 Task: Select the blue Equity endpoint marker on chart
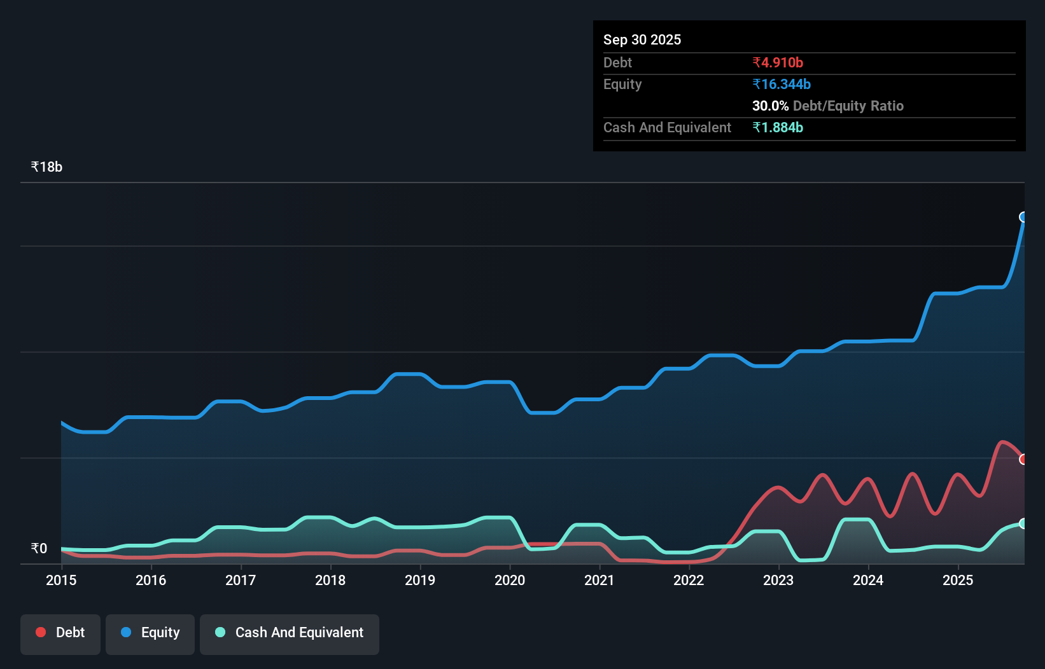(x=1023, y=218)
